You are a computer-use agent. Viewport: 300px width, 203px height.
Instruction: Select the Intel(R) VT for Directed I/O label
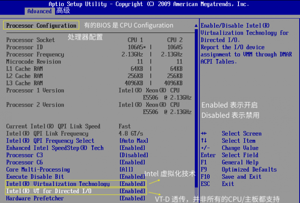coord(49,191)
